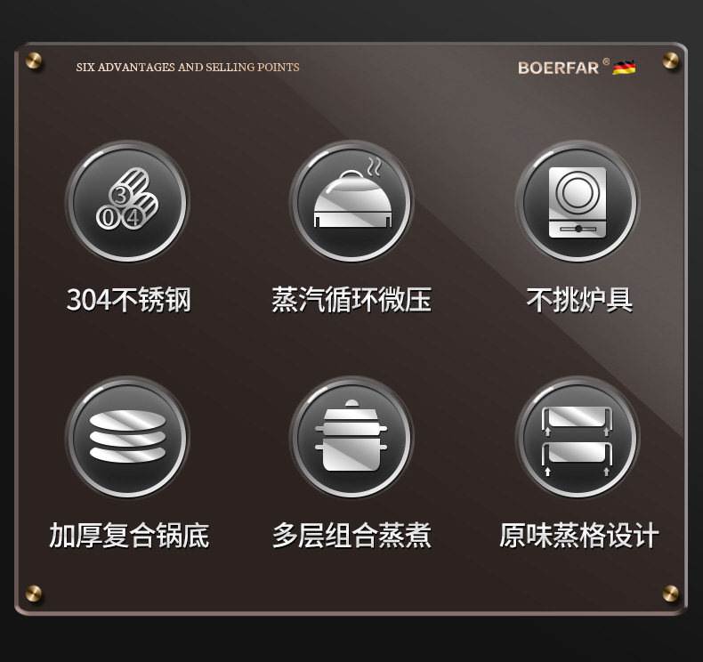Select the steamer rack design icon

coord(578,437)
